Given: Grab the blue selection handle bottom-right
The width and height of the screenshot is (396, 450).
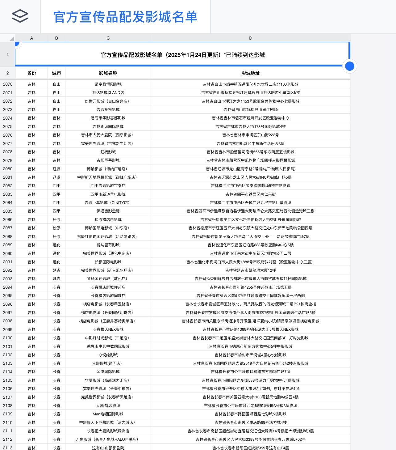Looking at the screenshot, I should point(349,66).
